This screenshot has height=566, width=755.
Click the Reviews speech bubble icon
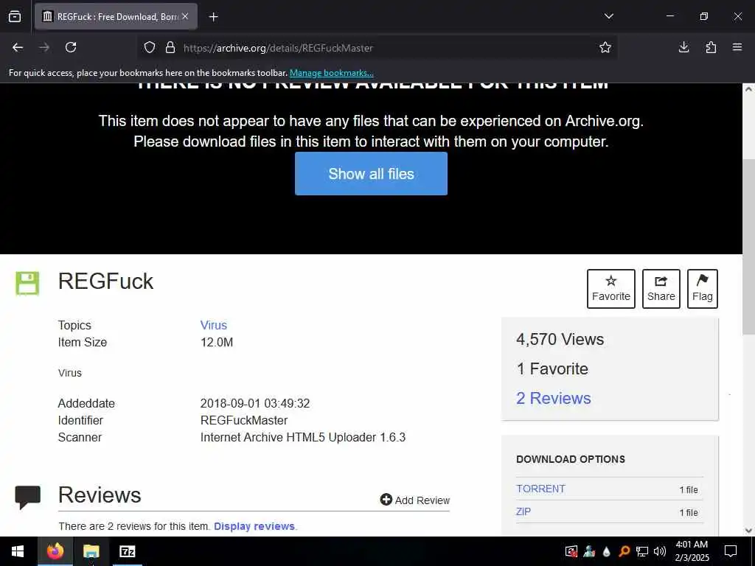tap(27, 497)
